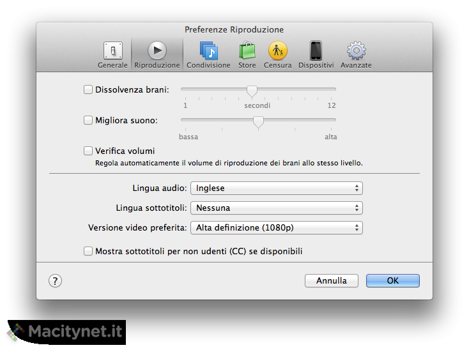Screen dimensions: 469x350
Task: Click the 'bassa' end label of sound slider
Action: (x=188, y=137)
